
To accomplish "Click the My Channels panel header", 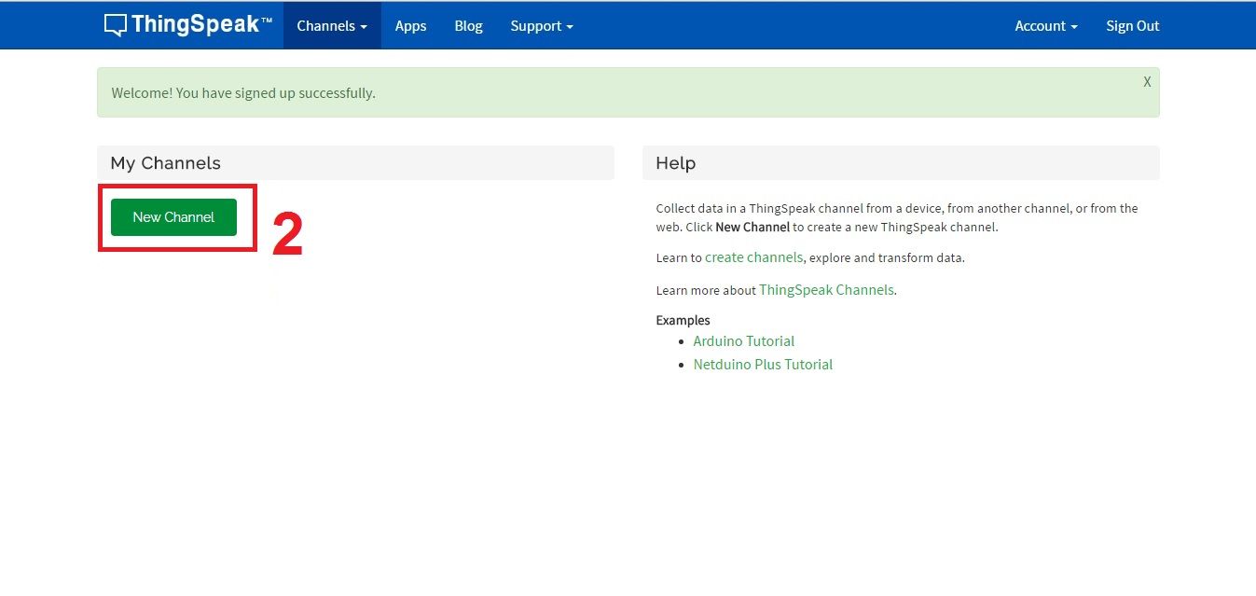I will pyautogui.click(x=165, y=162).
